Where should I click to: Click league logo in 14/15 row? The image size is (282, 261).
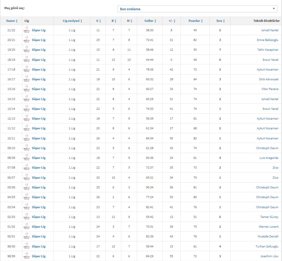click(x=27, y=99)
